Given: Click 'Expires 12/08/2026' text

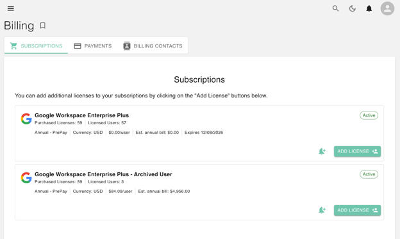Looking at the screenshot, I should tap(204, 133).
